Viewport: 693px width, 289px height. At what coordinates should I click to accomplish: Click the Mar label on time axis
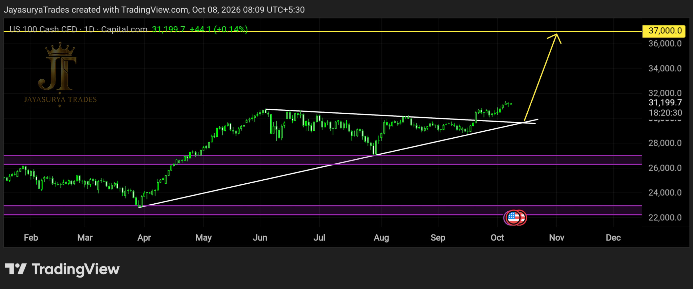pyautogui.click(x=85, y=238)
